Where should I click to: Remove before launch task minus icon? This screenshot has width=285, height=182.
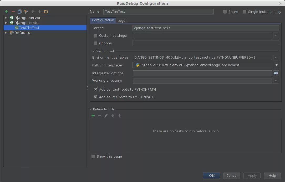click(x=100, y=116)
